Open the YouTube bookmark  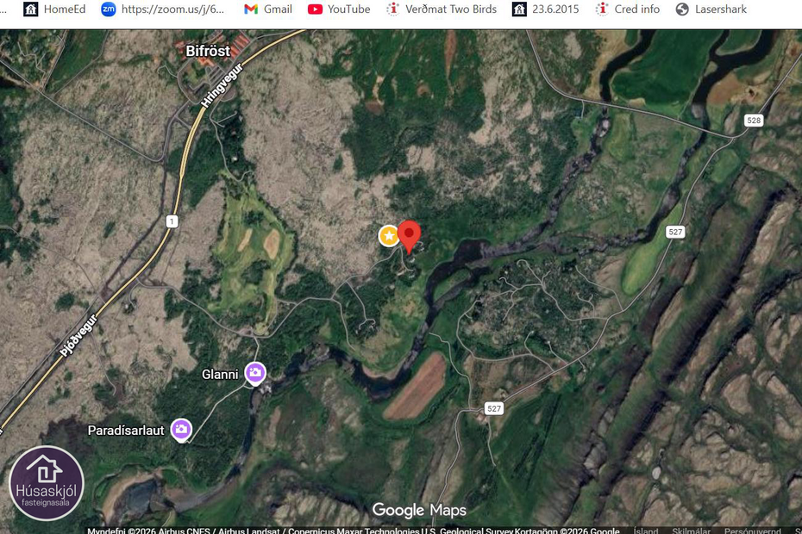339,9
